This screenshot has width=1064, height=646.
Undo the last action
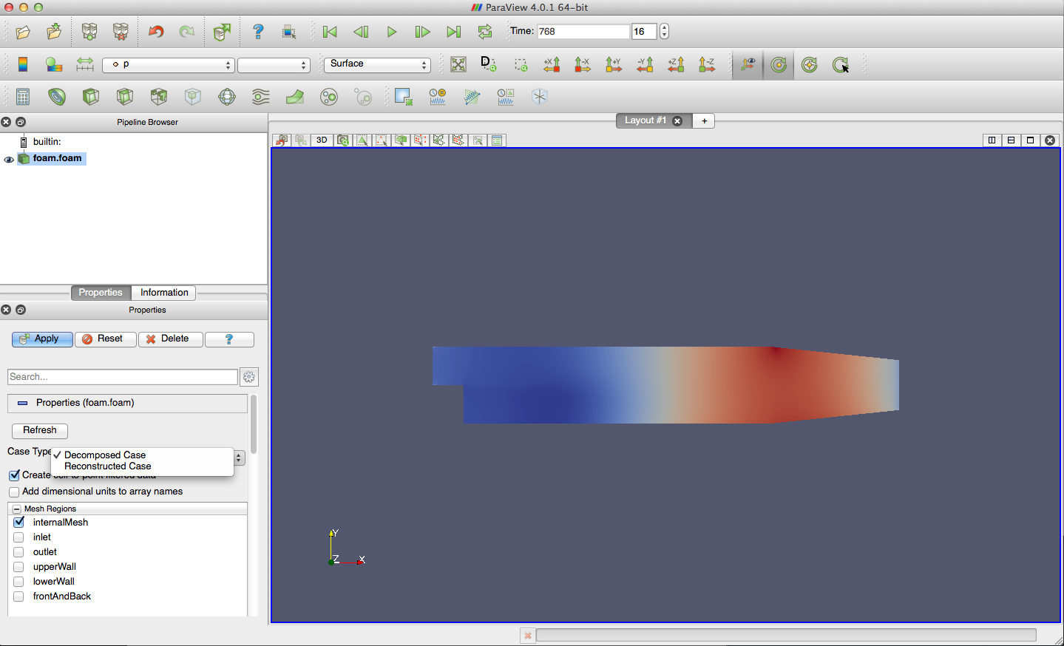click(156, 32)
